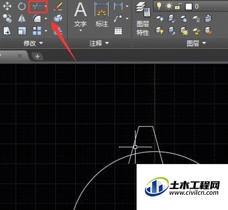
Task: Open the 文字 dropdown arrow
Action: coord(80,30)
